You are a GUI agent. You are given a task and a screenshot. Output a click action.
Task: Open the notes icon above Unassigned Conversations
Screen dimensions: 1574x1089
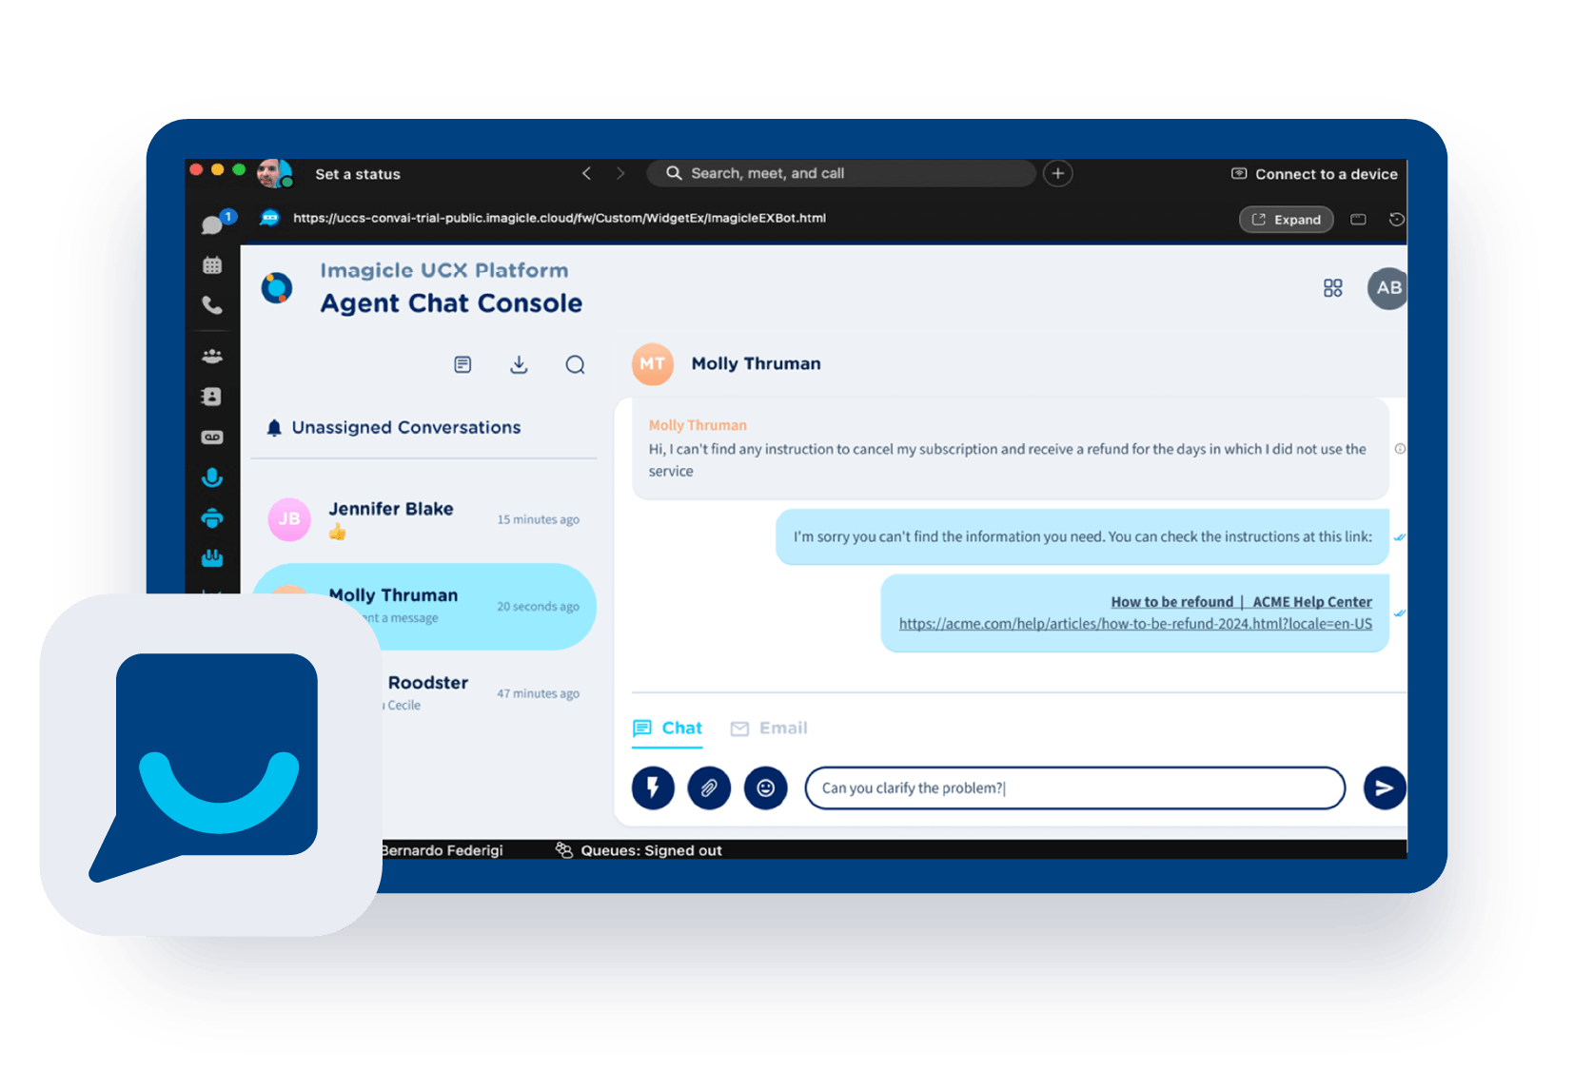[x=462, y=364]
